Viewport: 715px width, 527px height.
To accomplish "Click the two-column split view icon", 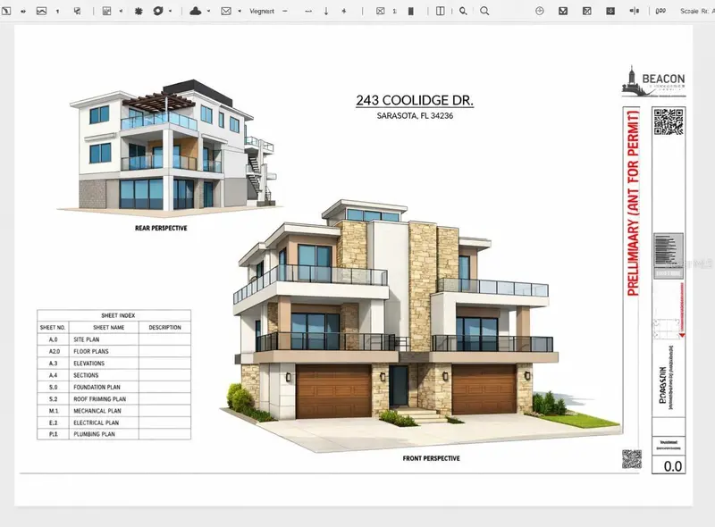I will point(440,11).
